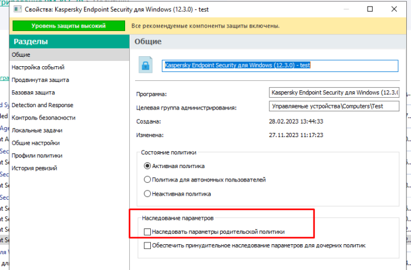Click the Разделы panel header

pos(69,42)
